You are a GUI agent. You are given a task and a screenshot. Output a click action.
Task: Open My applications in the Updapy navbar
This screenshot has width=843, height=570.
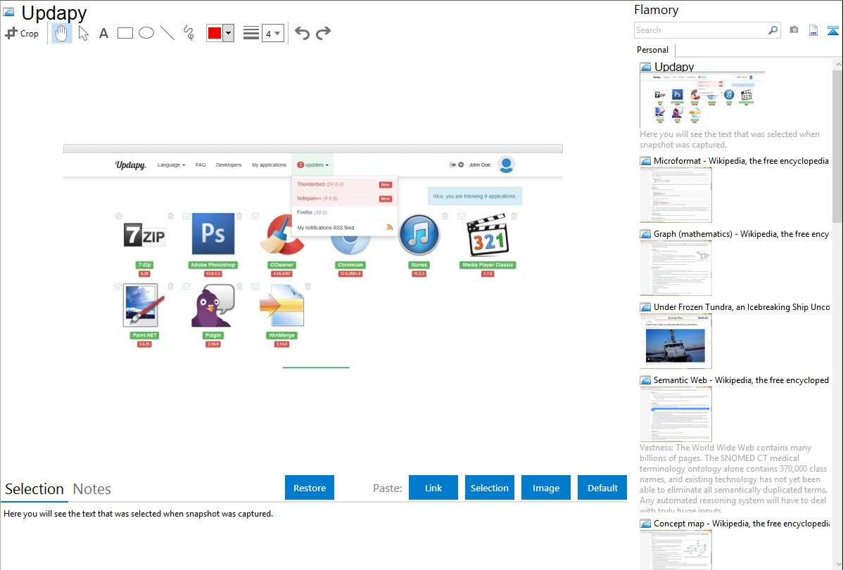point(269,165)
